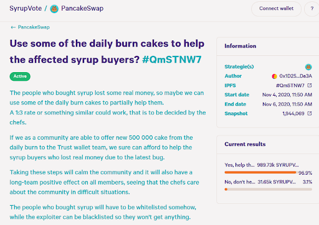Click the green Active status badge
Screen dimensions: 319x225
tap(20, 76)
